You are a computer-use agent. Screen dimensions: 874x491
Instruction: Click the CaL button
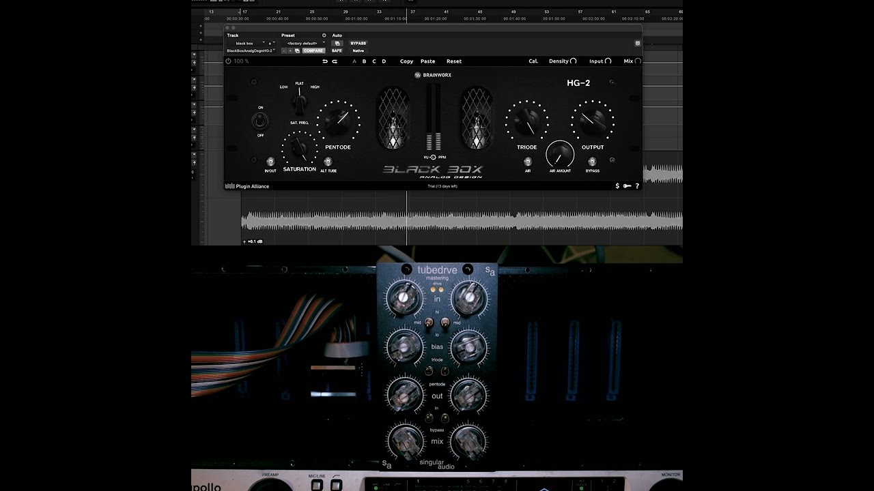(x=533, y=61)
